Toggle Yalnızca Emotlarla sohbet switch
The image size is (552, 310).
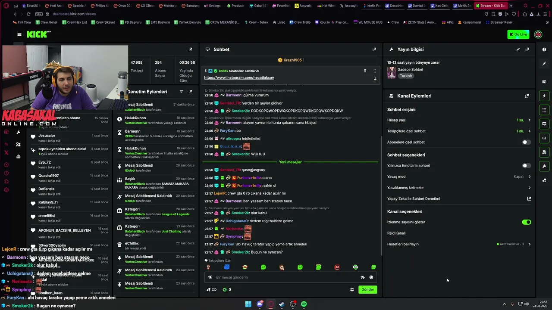pos(526,165)
